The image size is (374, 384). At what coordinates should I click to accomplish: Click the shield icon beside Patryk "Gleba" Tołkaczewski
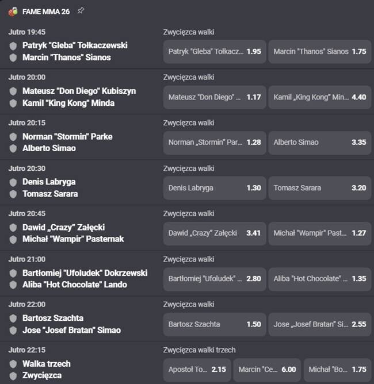13,46
